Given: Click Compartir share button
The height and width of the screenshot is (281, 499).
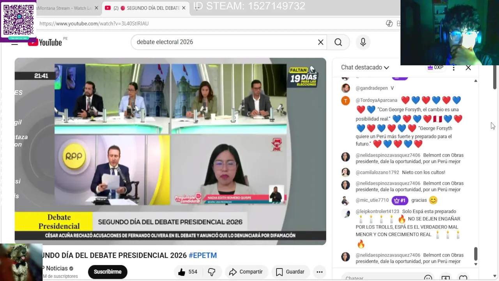Looking at the screenshot, I should (246, 272).
